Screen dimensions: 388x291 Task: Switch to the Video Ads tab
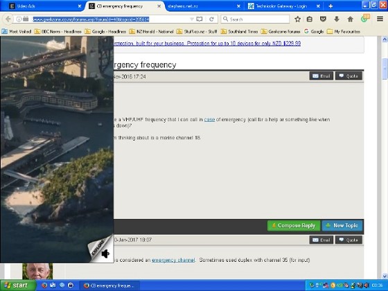(x=45, y=6)
